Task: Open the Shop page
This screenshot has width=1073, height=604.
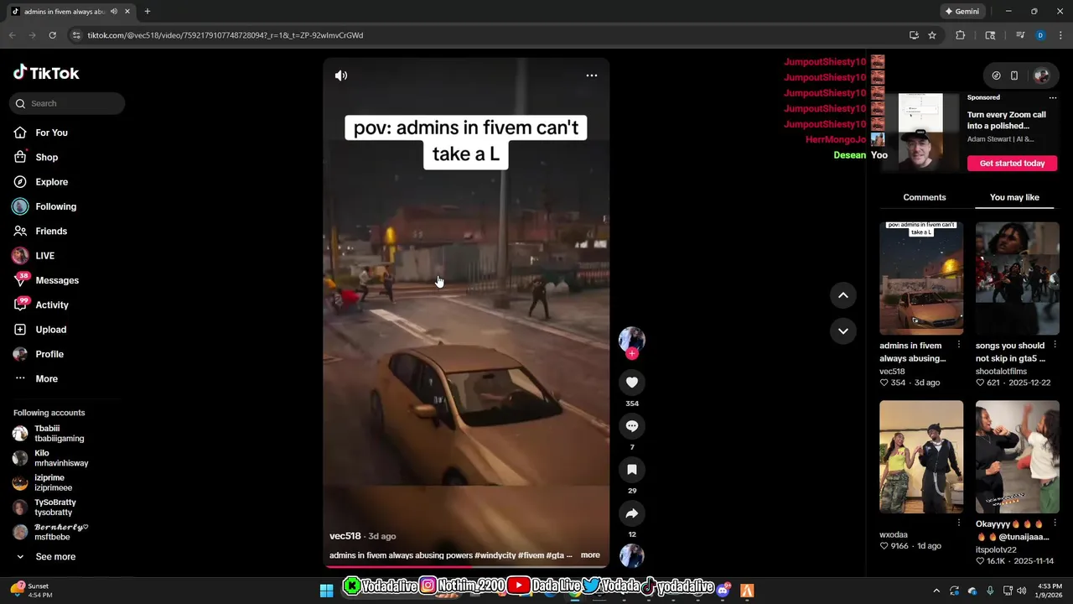Action: point(46,157)
